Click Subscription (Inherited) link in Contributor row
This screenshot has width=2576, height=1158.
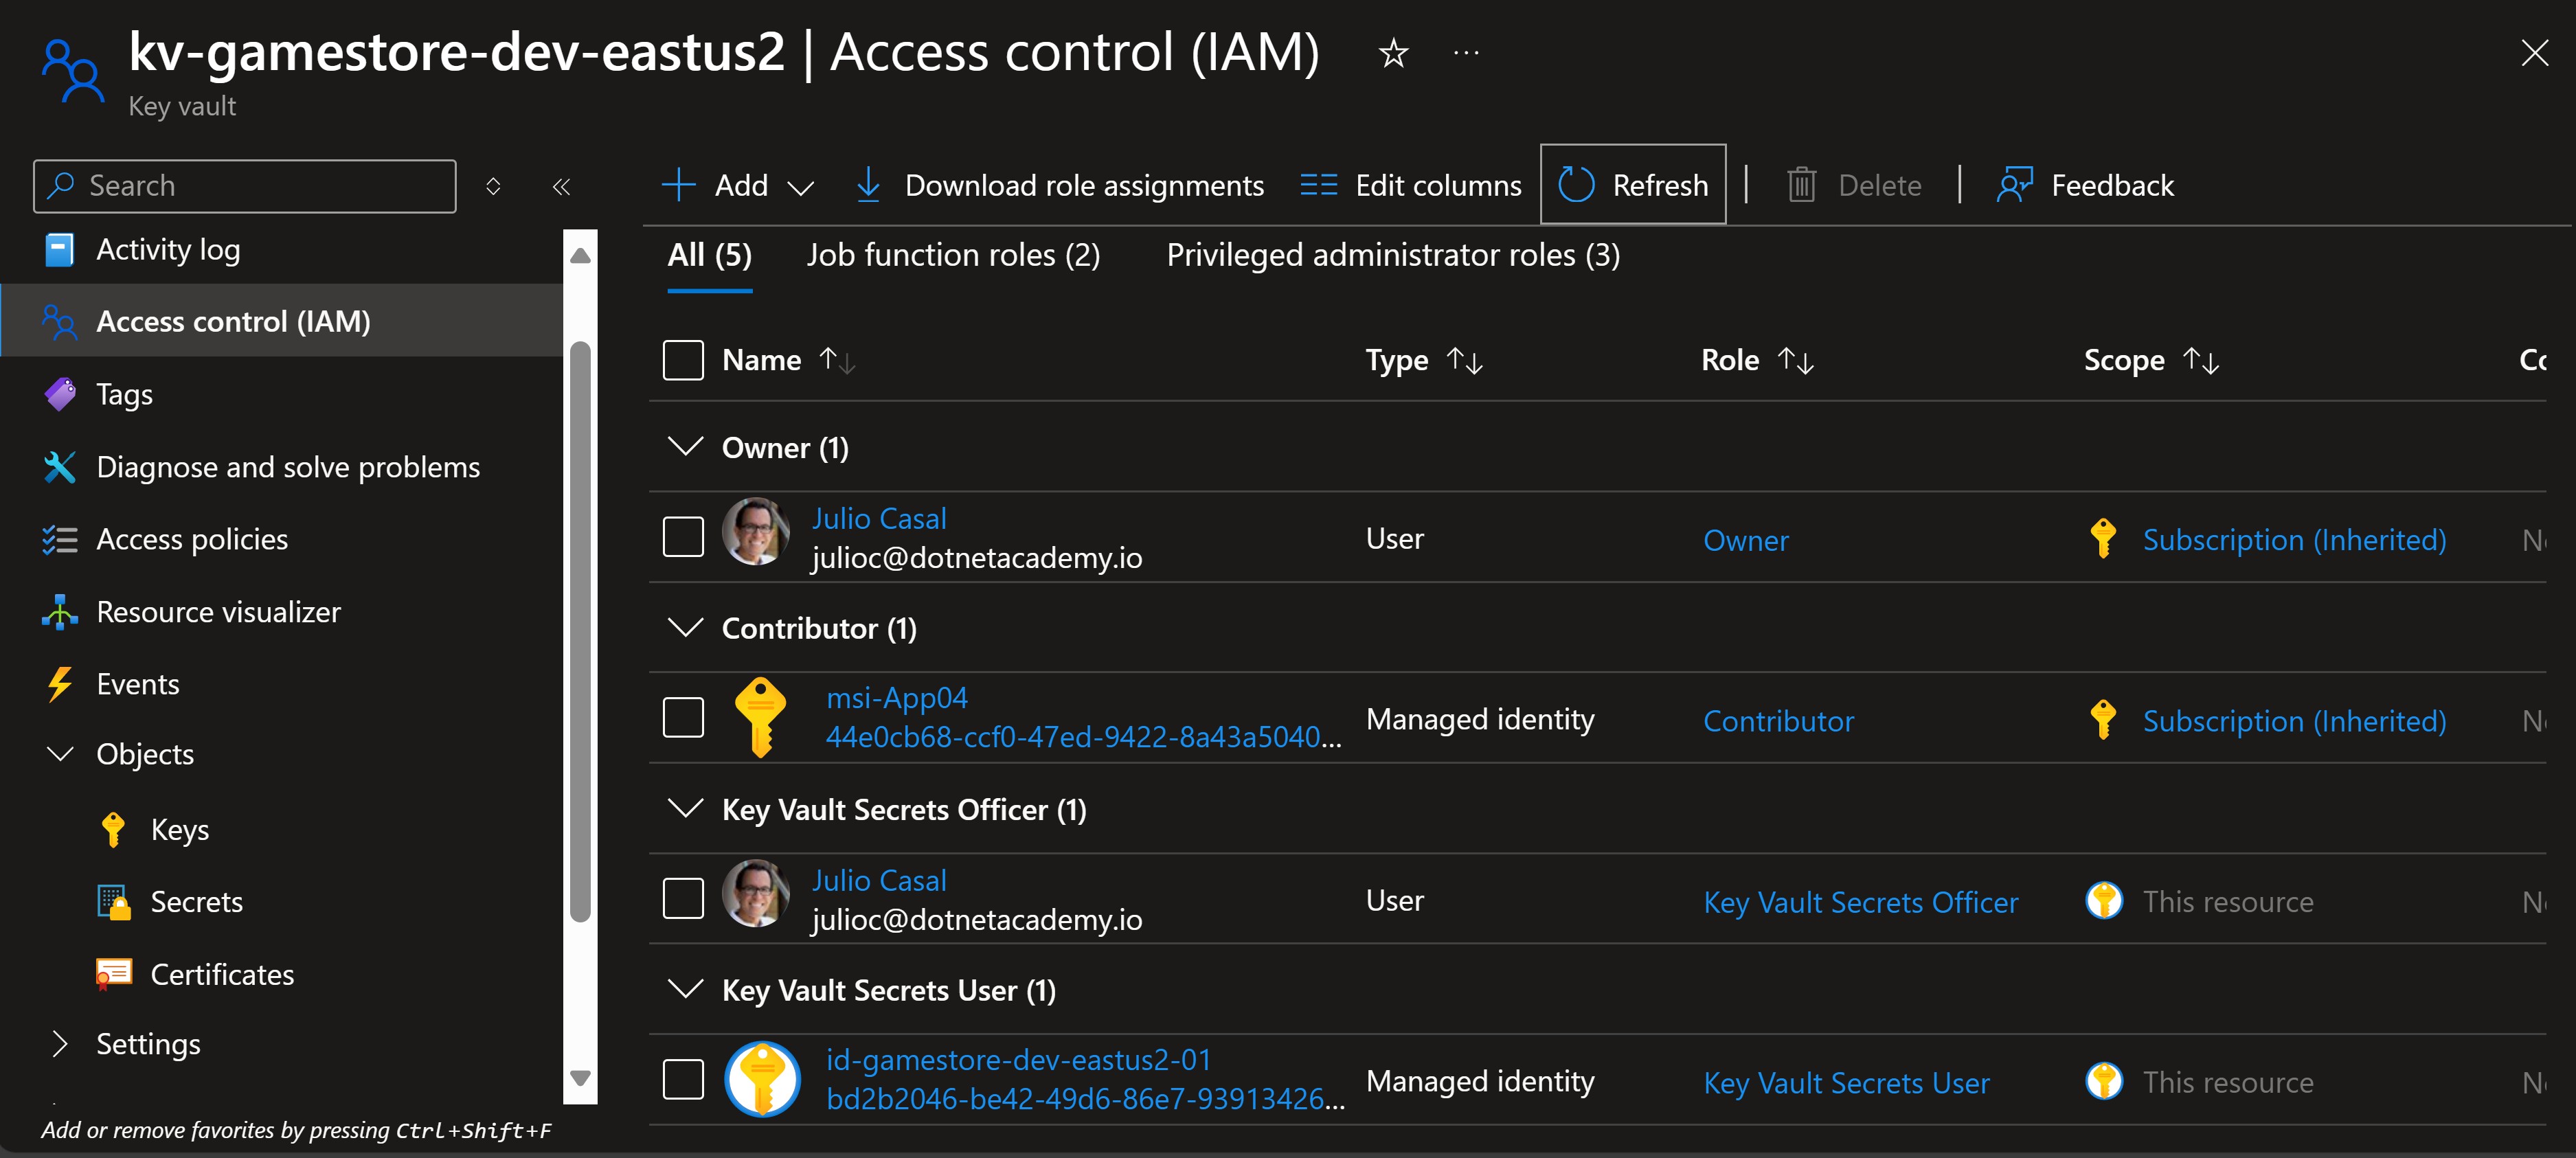pyautogui.click(x=2294, y=721)
